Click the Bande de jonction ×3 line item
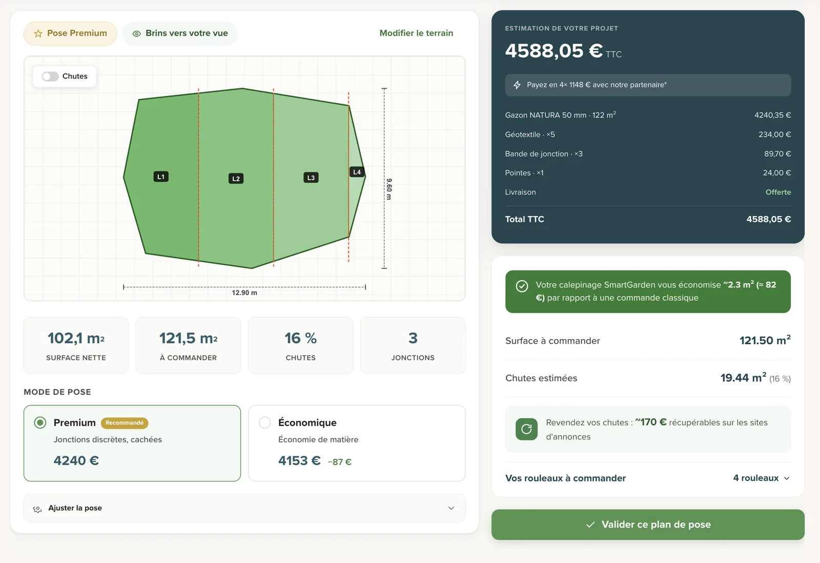 tap(648, 154)
